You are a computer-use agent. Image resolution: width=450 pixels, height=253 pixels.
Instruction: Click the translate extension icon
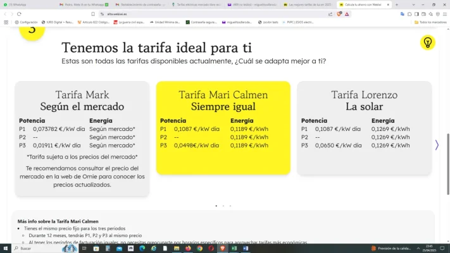pos(403,14)
